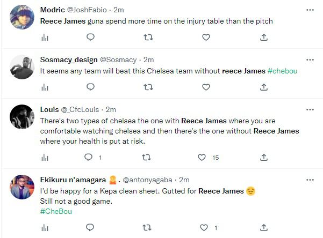Open the #chebou hashtag in Sosmacy's tweet
The width and height of the screenshot is (323, 238).
[282, 71]
